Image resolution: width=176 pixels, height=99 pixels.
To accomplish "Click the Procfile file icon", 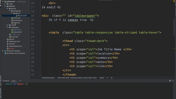I will click(x=8, y=44).
